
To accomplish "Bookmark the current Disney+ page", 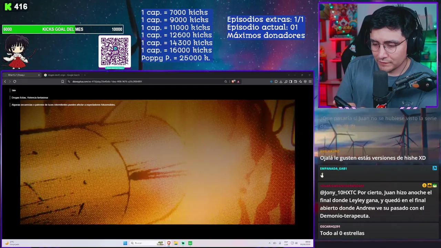I will [x=62, y=82].
